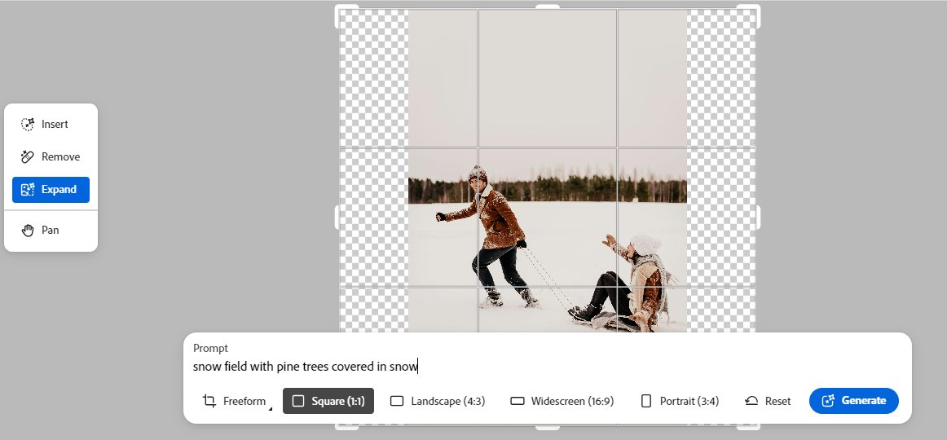
Task: Choose Landscape (4:3) aspect ratio
Action: point(438,401)
